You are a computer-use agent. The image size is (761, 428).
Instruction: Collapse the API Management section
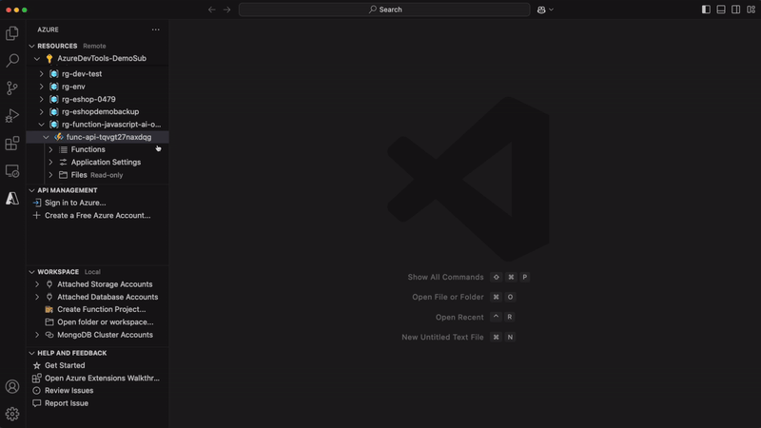(31, 190)
